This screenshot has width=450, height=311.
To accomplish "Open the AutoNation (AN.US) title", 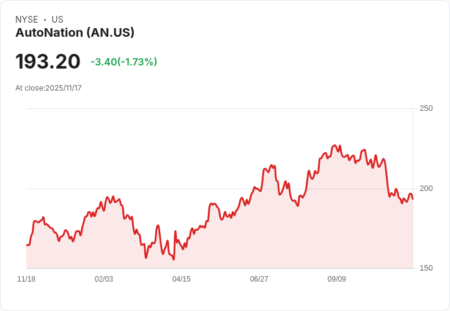I will coord(75,33).
